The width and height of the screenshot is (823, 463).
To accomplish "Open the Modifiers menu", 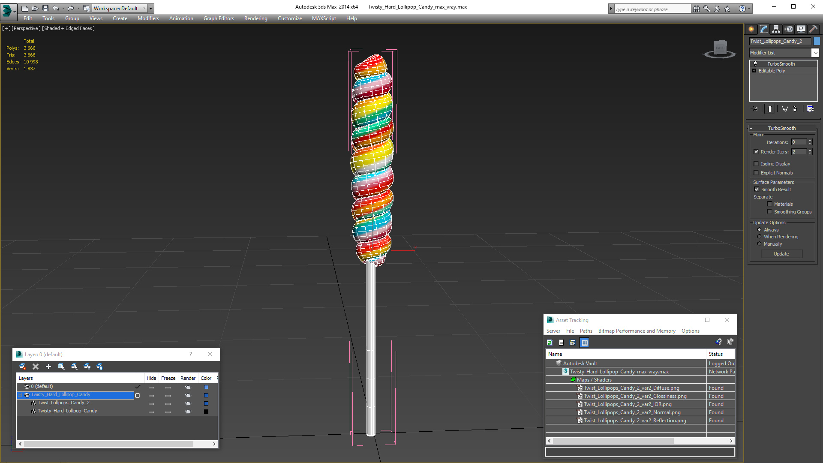I will (148, 18).
